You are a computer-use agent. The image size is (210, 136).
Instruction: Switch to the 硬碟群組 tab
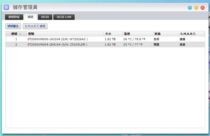click(14, 17)
